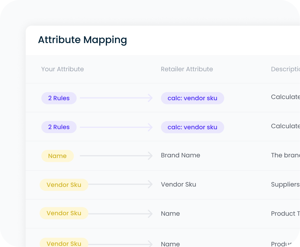Select the bottom Vendor Sku badge
This screenshot has height=247, width=300.
64,243
